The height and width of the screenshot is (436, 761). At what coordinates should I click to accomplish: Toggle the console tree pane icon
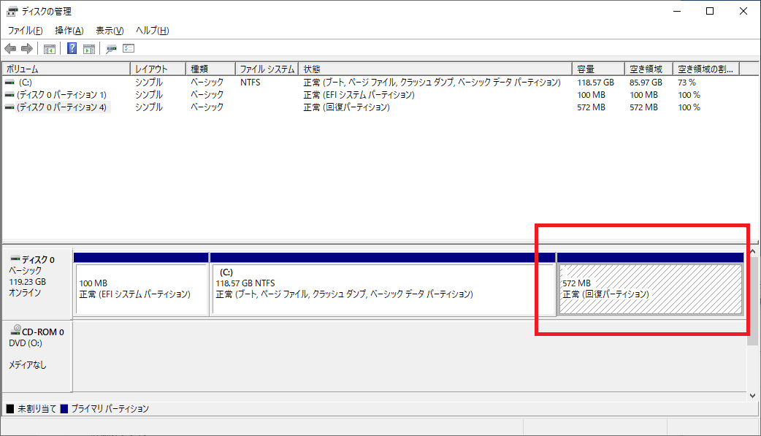[x=50, y=48]
